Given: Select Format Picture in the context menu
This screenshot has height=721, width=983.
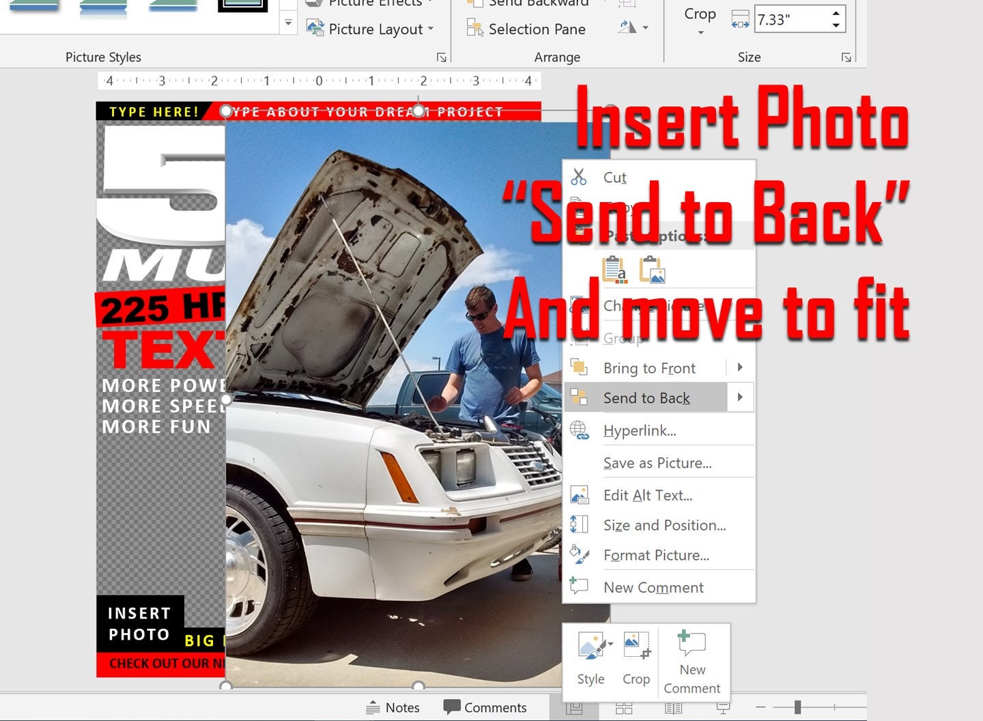Looking at the screenshot, I should (657, 555).
